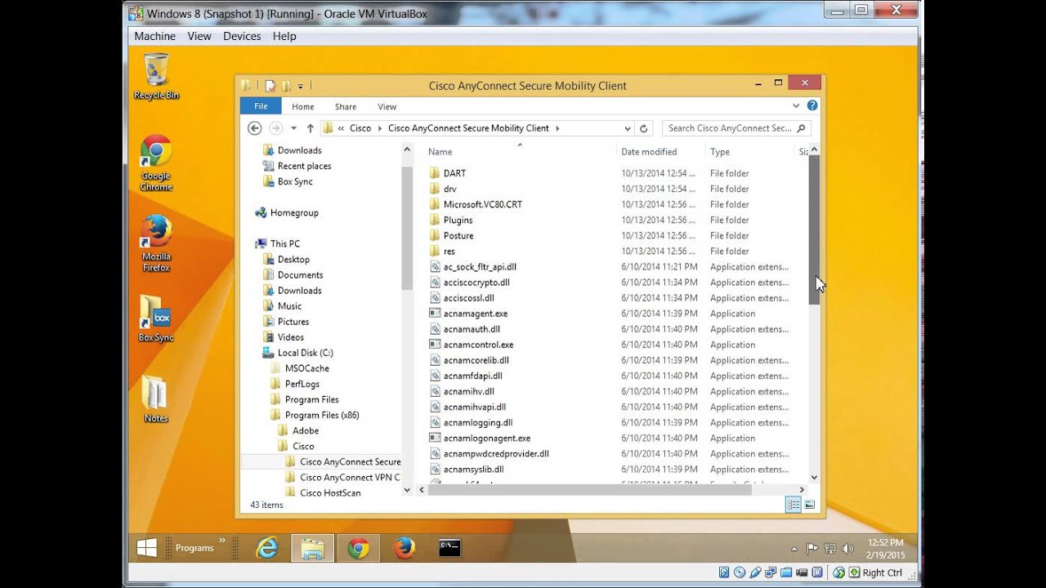Viewport: 1046px width, 588px height.
Task: Select Box Sync in navigation pane
Action: point(295,182)
